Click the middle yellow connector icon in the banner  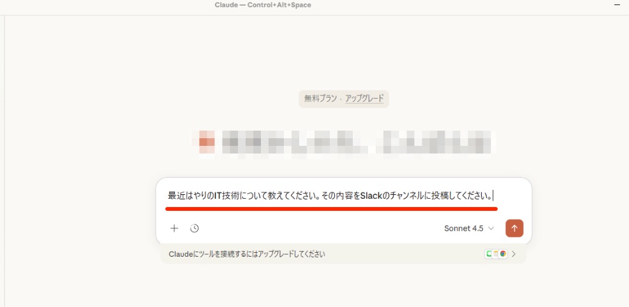(x=496, y=253)
